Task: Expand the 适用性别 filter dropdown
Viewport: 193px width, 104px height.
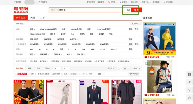Action: 44,54
